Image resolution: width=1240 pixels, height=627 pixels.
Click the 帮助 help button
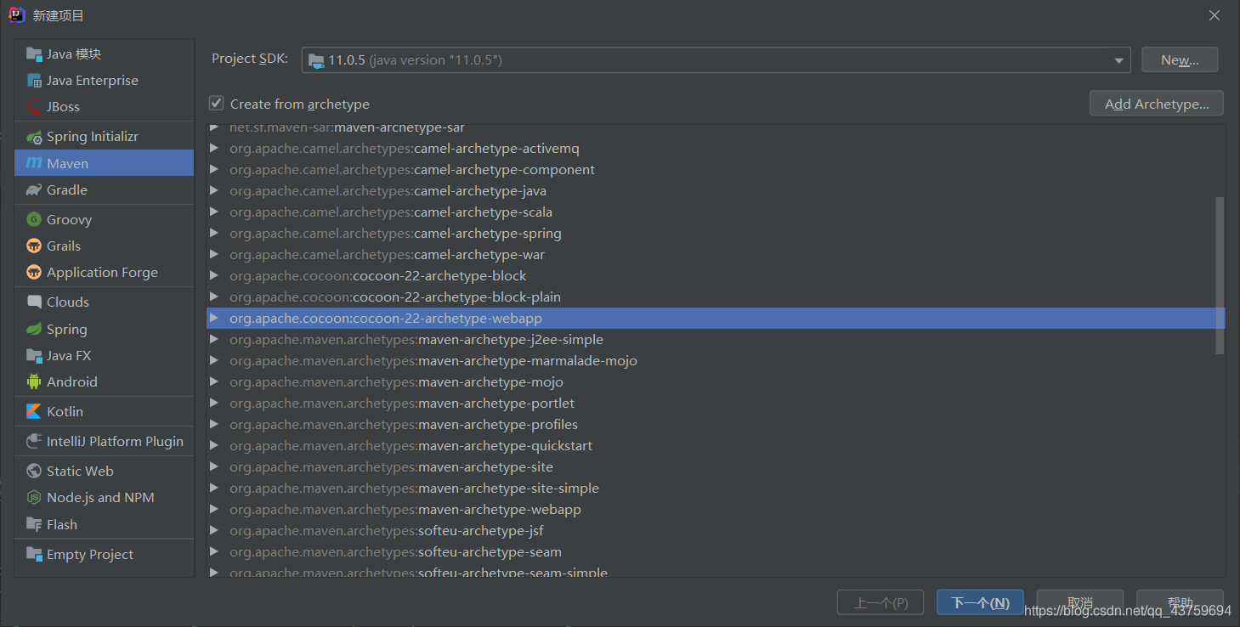click(1180, 602)
